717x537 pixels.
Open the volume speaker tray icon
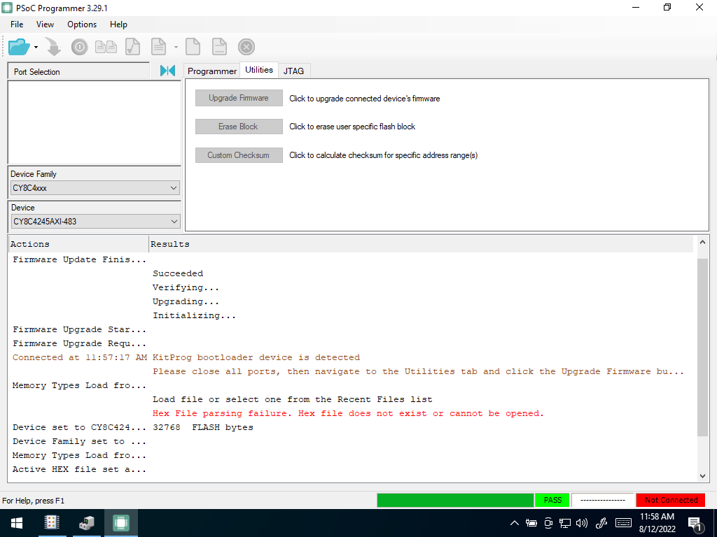click(x=582, y=523)
